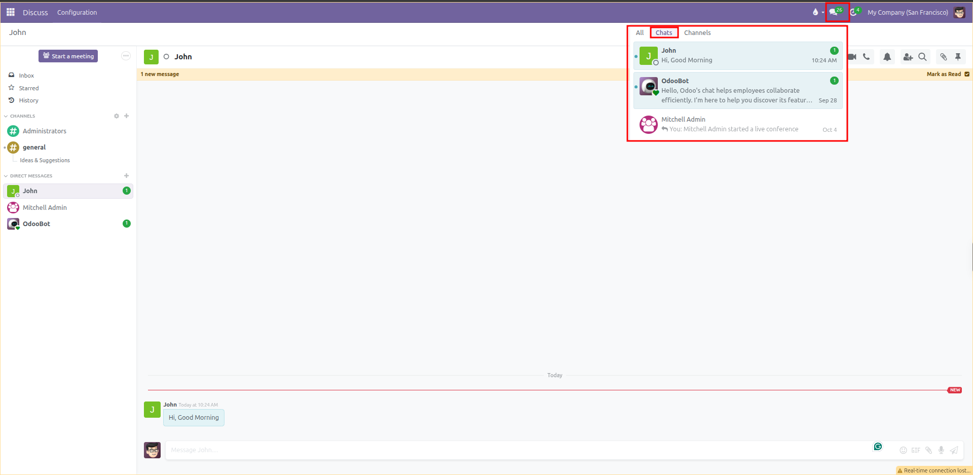Open the main apps grid menu
Screen dimensions: 973x475
(x=11, y=12)
